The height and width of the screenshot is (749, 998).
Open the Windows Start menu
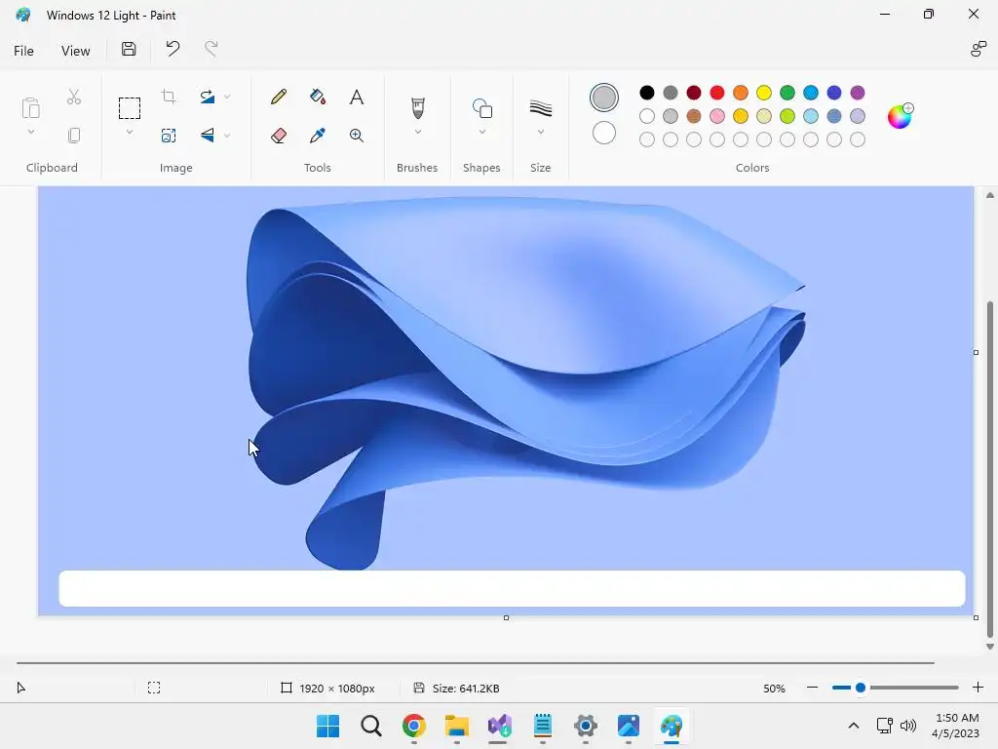tap(328, 726)
